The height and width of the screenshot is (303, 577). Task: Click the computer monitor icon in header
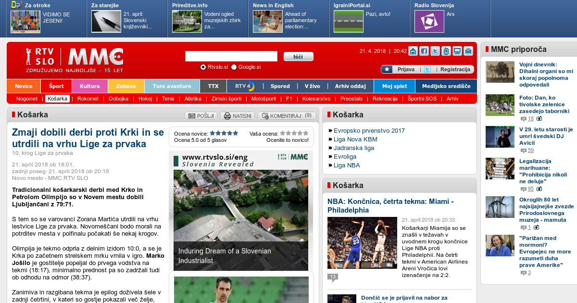click(457, 51)
